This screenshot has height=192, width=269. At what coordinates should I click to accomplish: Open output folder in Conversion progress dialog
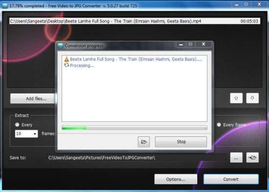[x=144, y=142]
